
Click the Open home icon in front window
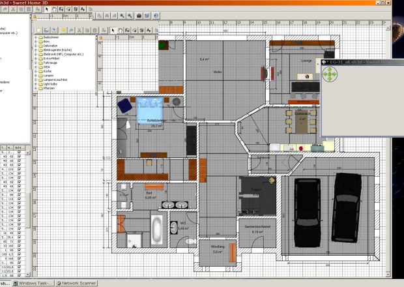click(x=46, y=31)
